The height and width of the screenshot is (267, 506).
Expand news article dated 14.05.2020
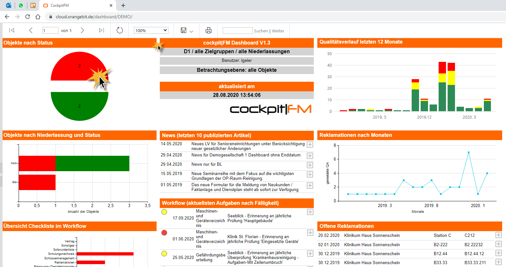310,145
